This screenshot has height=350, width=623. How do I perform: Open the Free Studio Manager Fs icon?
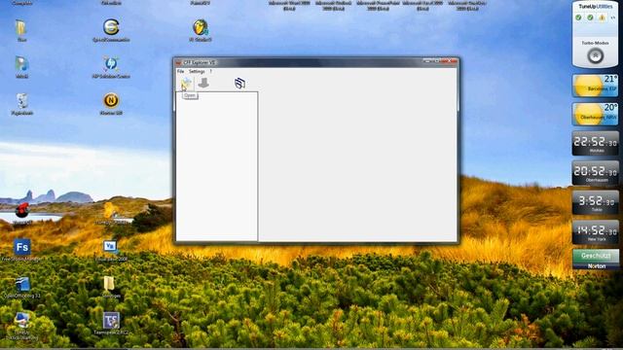(21, 247)
